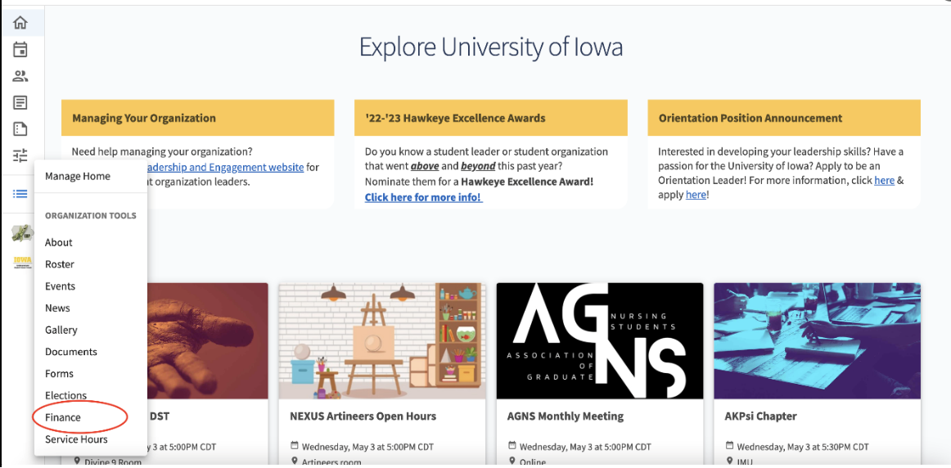The image size is (951, 468).
Task: Click the AKPsi date 'Wednesday, May 3 at 5:30PM CDT'
Action: (x=803, y=448)
